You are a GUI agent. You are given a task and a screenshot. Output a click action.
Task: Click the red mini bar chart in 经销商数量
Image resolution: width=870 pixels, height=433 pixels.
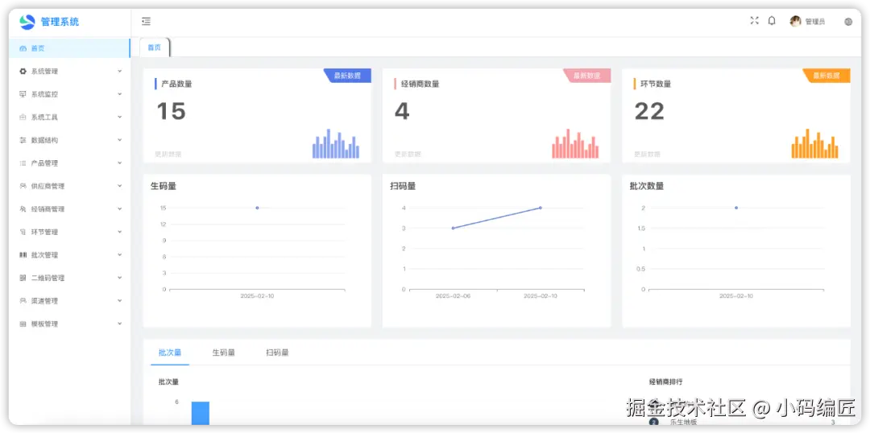coord(575,143)
